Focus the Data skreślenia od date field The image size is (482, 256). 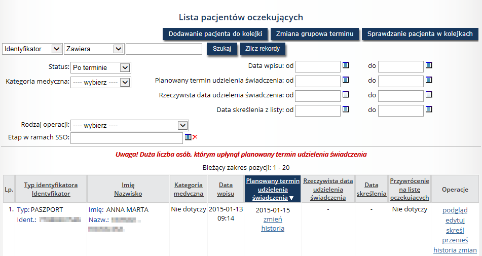(x=318, y=111)
